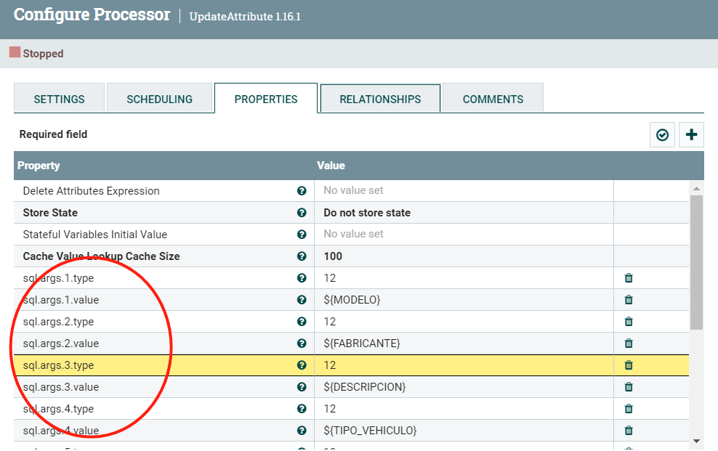Image resolution: width=718 pixels, height=451 pixels.
Task: Click the properties table scrollbar thumb
Action: coord(696,263)
